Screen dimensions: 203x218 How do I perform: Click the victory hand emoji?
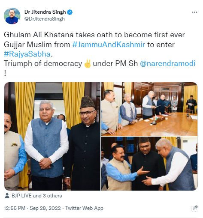point(88,64)
